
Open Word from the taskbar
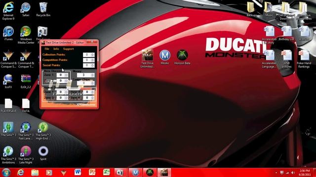78,173
